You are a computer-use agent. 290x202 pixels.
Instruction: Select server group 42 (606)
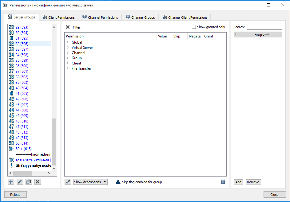pyautogui.click(x=30, y=99)
